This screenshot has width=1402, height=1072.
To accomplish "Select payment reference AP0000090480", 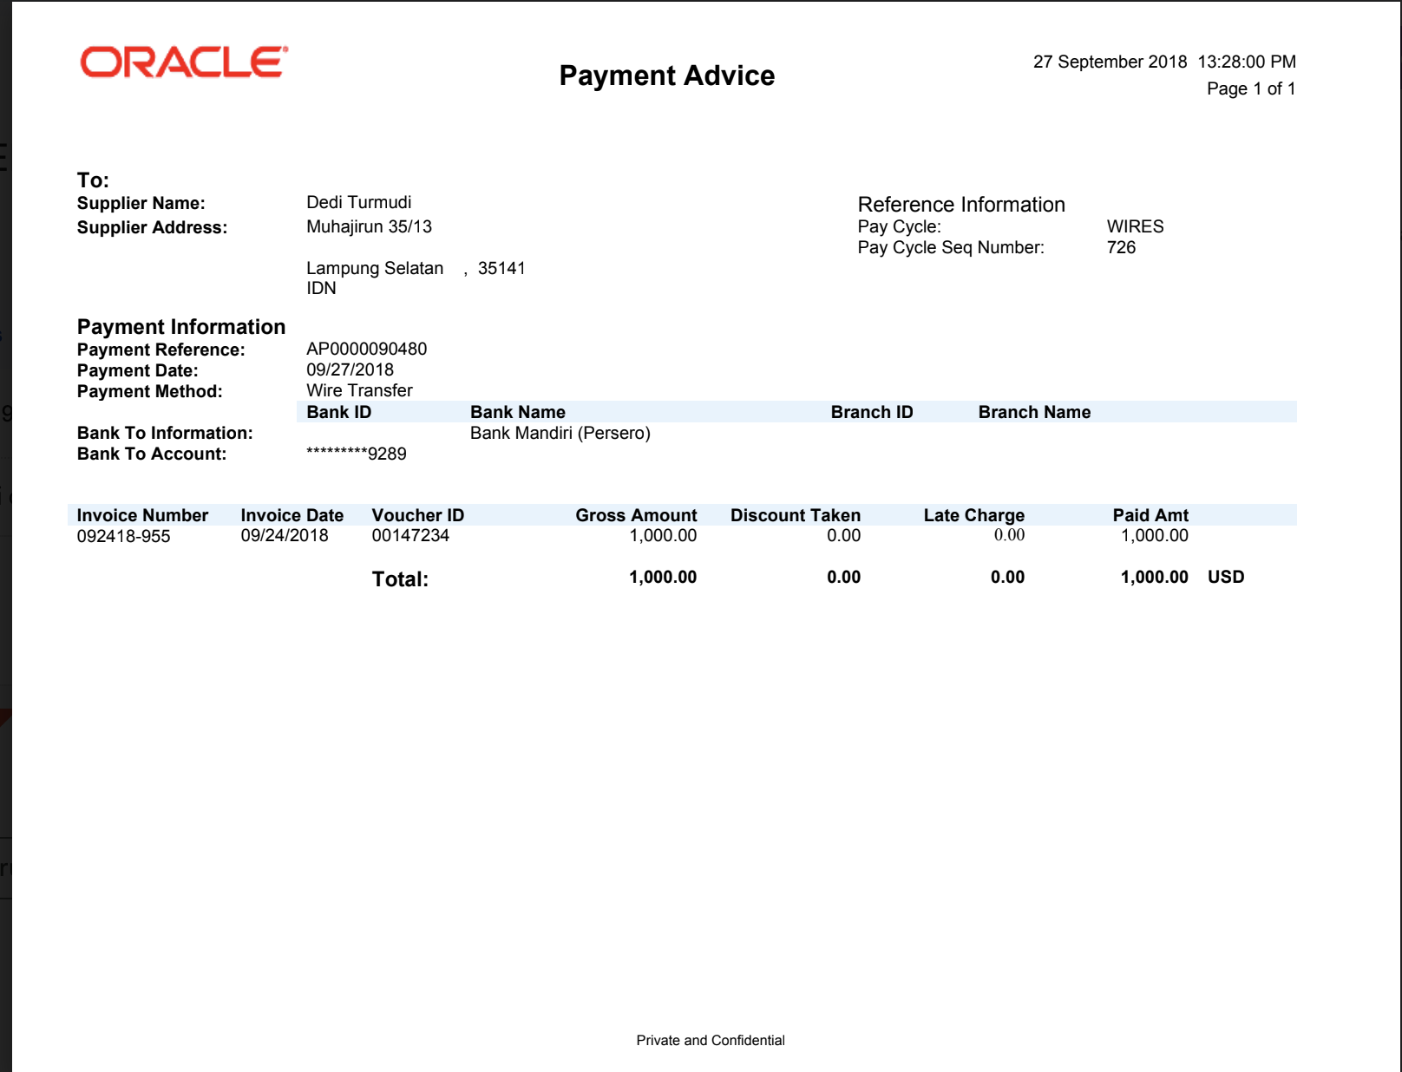I will (x=366, y=349).
